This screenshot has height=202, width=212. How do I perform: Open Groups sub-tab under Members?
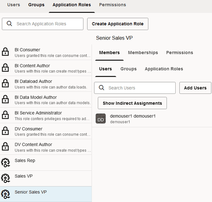(128, 69)
